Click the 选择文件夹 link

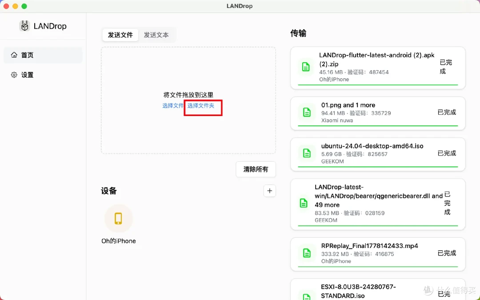point(201,106)
